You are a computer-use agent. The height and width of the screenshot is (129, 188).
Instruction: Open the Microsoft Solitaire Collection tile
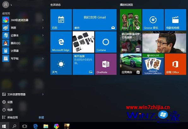pyautogui.click(x=153, y=64)
